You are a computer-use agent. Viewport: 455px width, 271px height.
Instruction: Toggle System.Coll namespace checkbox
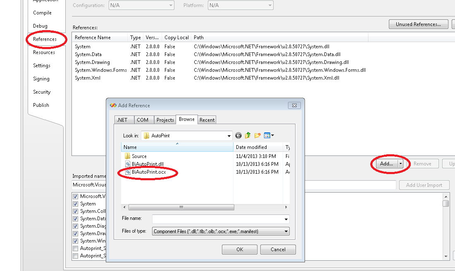point(76,211)
